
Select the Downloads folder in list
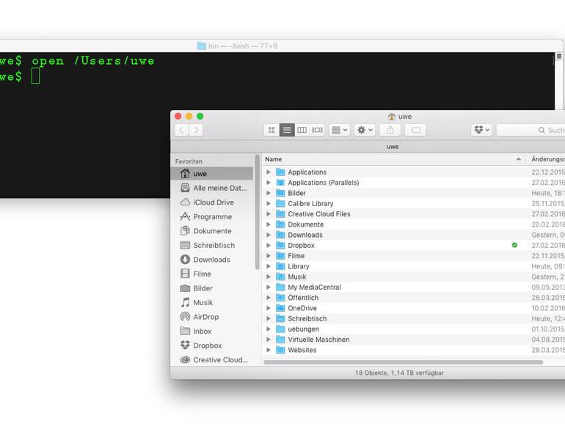click(x=413, y=235)
